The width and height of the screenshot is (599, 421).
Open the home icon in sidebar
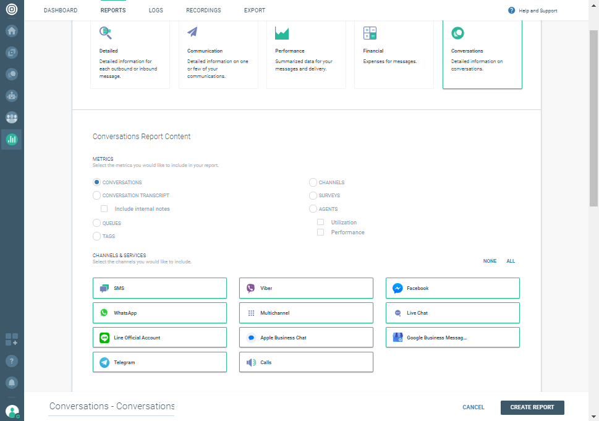12,31
